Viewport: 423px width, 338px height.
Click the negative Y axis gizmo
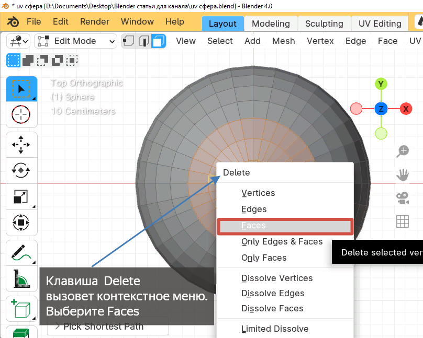pyautogui.click(x=381, y=134)
